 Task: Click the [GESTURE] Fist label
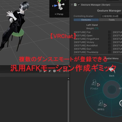tap(82, 32)
